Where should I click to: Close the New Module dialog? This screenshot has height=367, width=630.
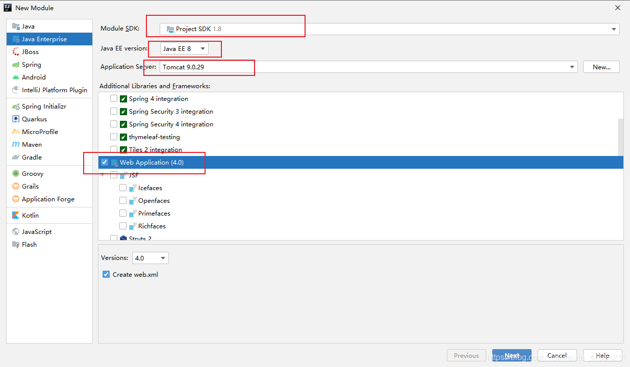click(617, 8)
